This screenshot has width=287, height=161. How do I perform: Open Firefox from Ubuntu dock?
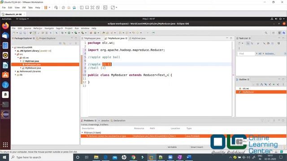tap(5, 26)
